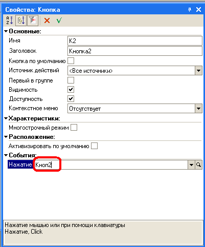Click the show only important properties filter icon
This screenshot has height=247, width=205.
(x=33, y=20)
